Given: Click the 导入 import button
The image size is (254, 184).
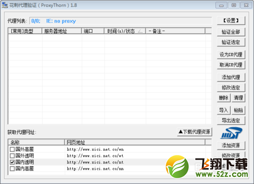Looking at the screenshot, I should pyautogui.click(x=224, y=110).
